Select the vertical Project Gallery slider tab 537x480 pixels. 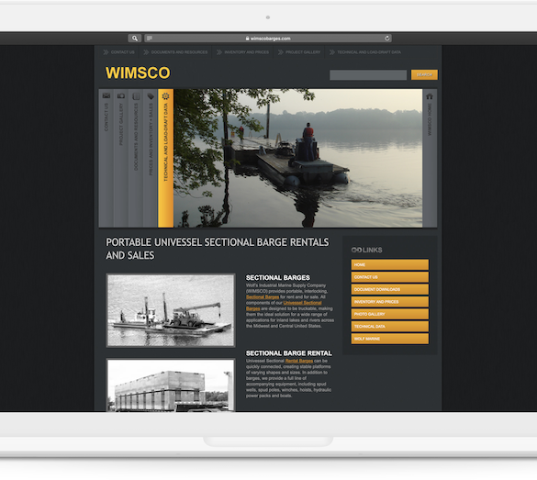[x=121, y=158]
